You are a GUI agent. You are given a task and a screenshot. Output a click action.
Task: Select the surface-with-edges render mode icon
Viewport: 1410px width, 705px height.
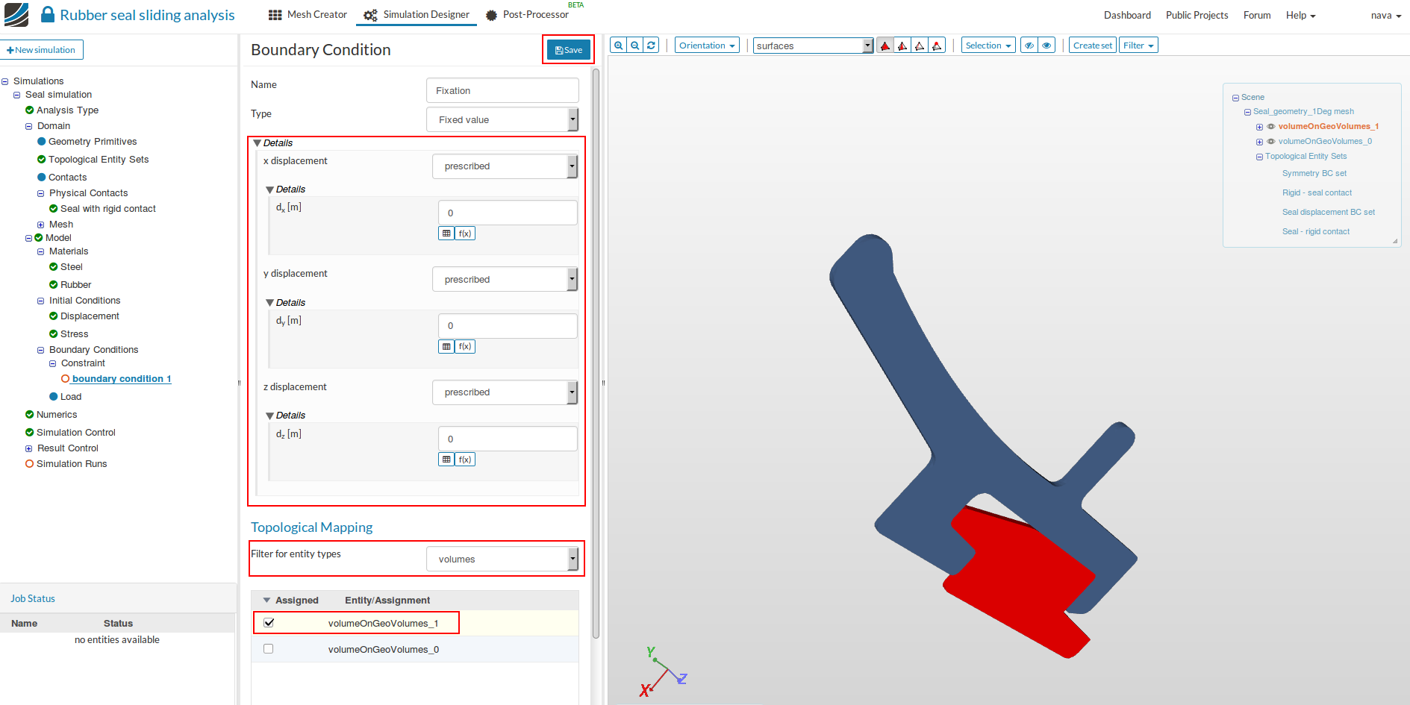click(x=902, y=46)
